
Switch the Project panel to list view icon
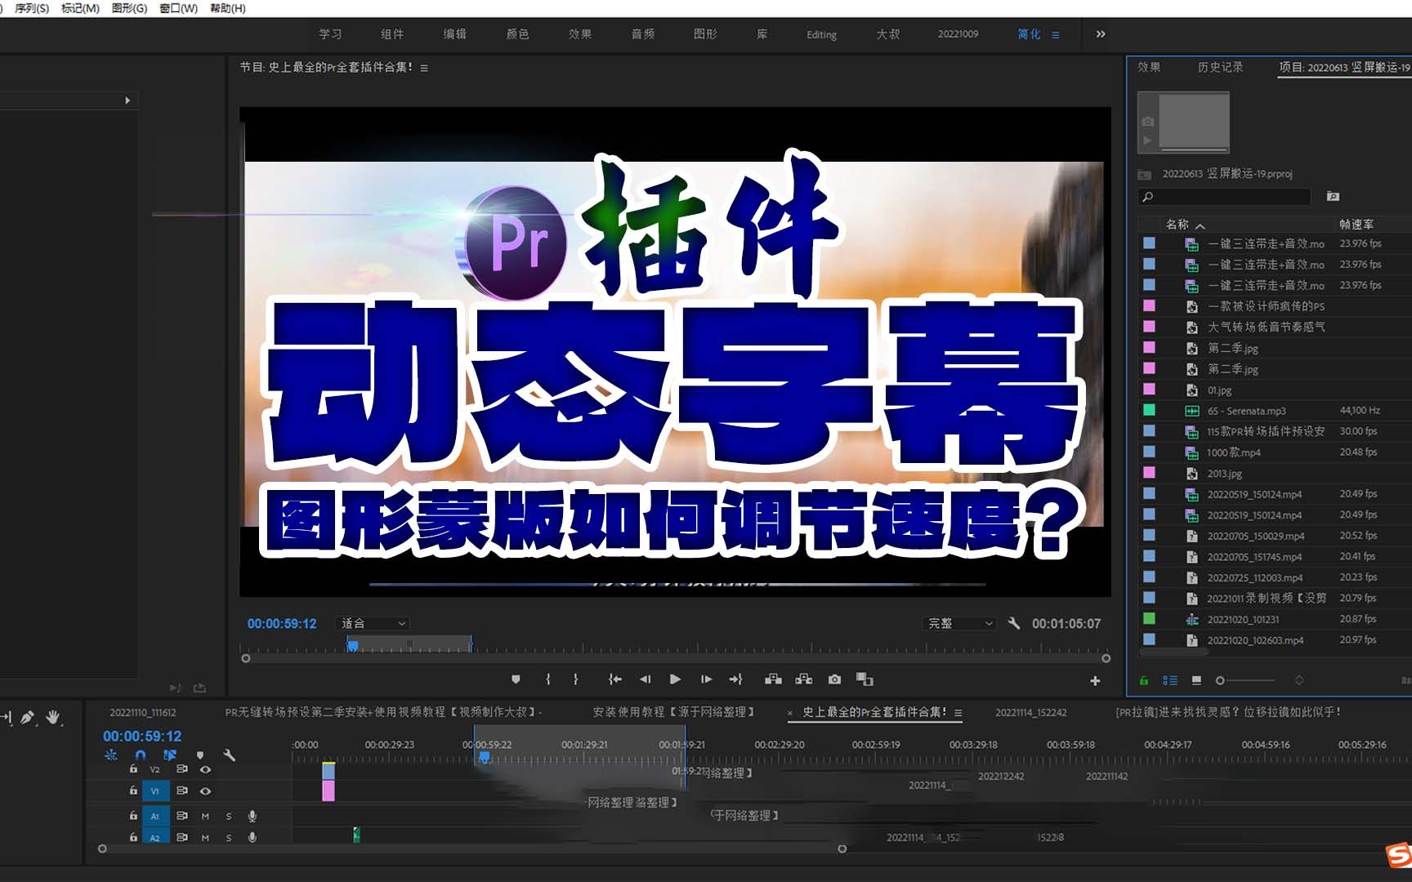[x=1170, y=680]
